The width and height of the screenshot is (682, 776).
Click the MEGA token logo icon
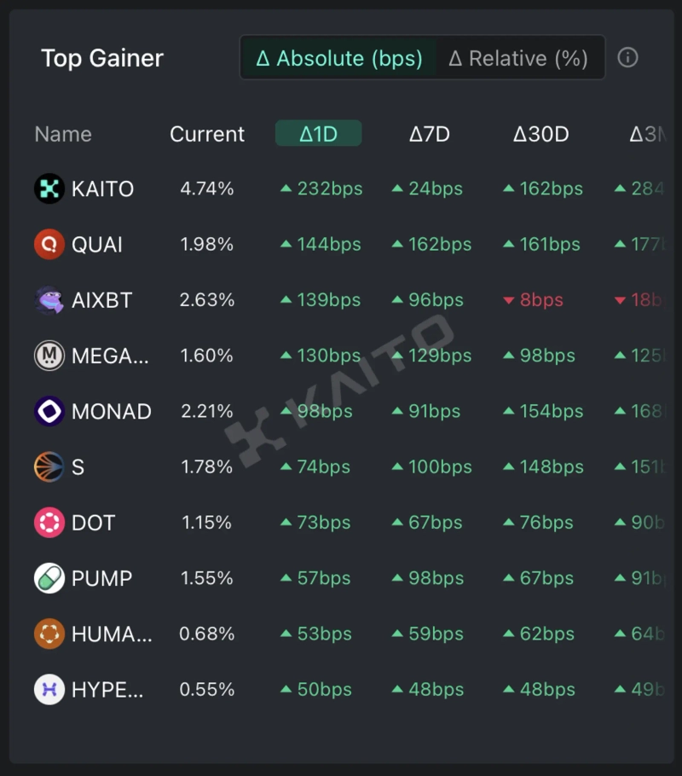pyautogui.click(x=49, y=356)
